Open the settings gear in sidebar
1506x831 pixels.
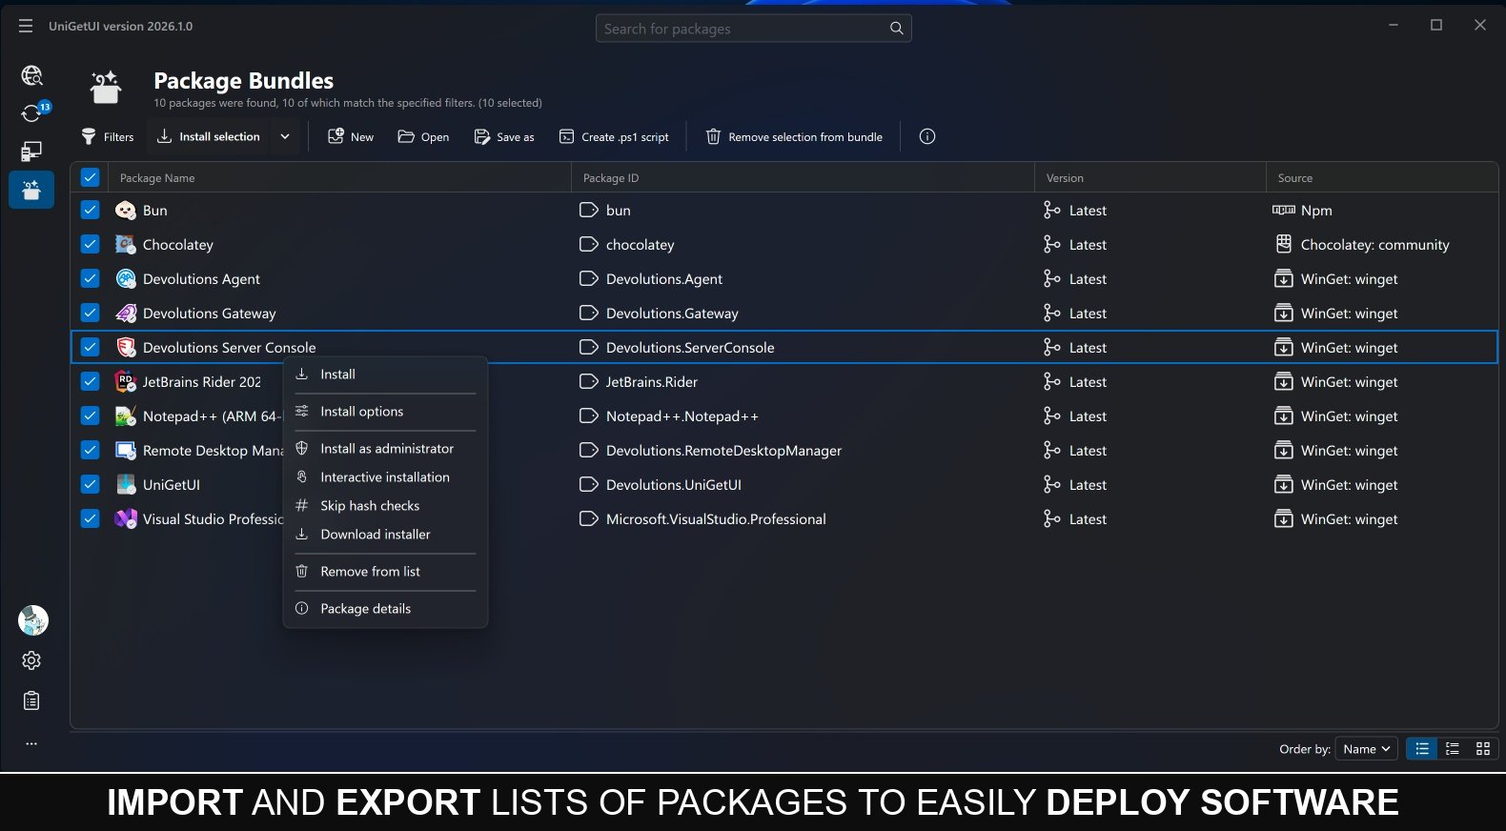31,660
